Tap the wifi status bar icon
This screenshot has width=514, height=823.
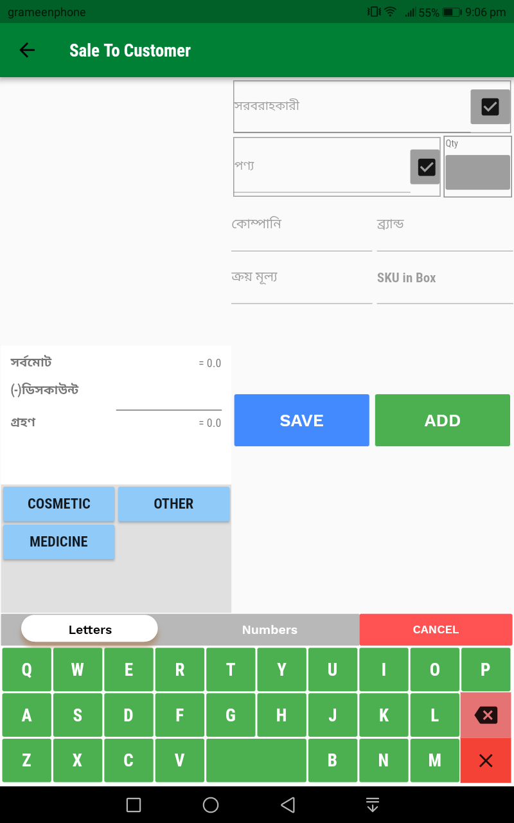click(390, 12)
